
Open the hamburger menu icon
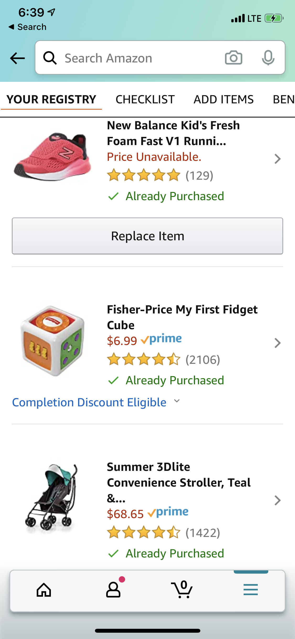coord(250,590)
